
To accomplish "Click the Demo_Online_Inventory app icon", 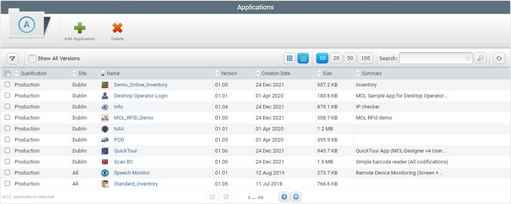I will [x=105, y=85].
